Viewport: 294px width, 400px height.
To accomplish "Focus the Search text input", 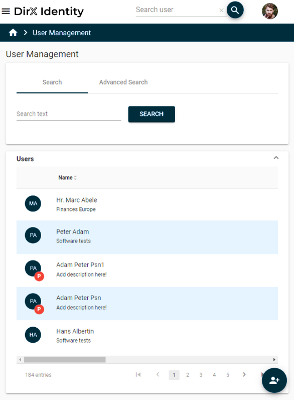I will pos(69,114).
